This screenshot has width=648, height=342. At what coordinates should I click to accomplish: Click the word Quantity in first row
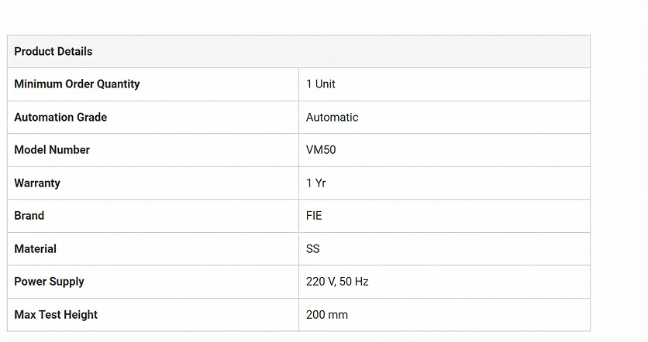tap(117, 84)
